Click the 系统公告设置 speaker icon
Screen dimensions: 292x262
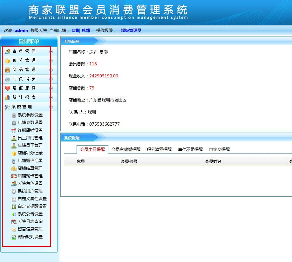click(x=14, y=214)
